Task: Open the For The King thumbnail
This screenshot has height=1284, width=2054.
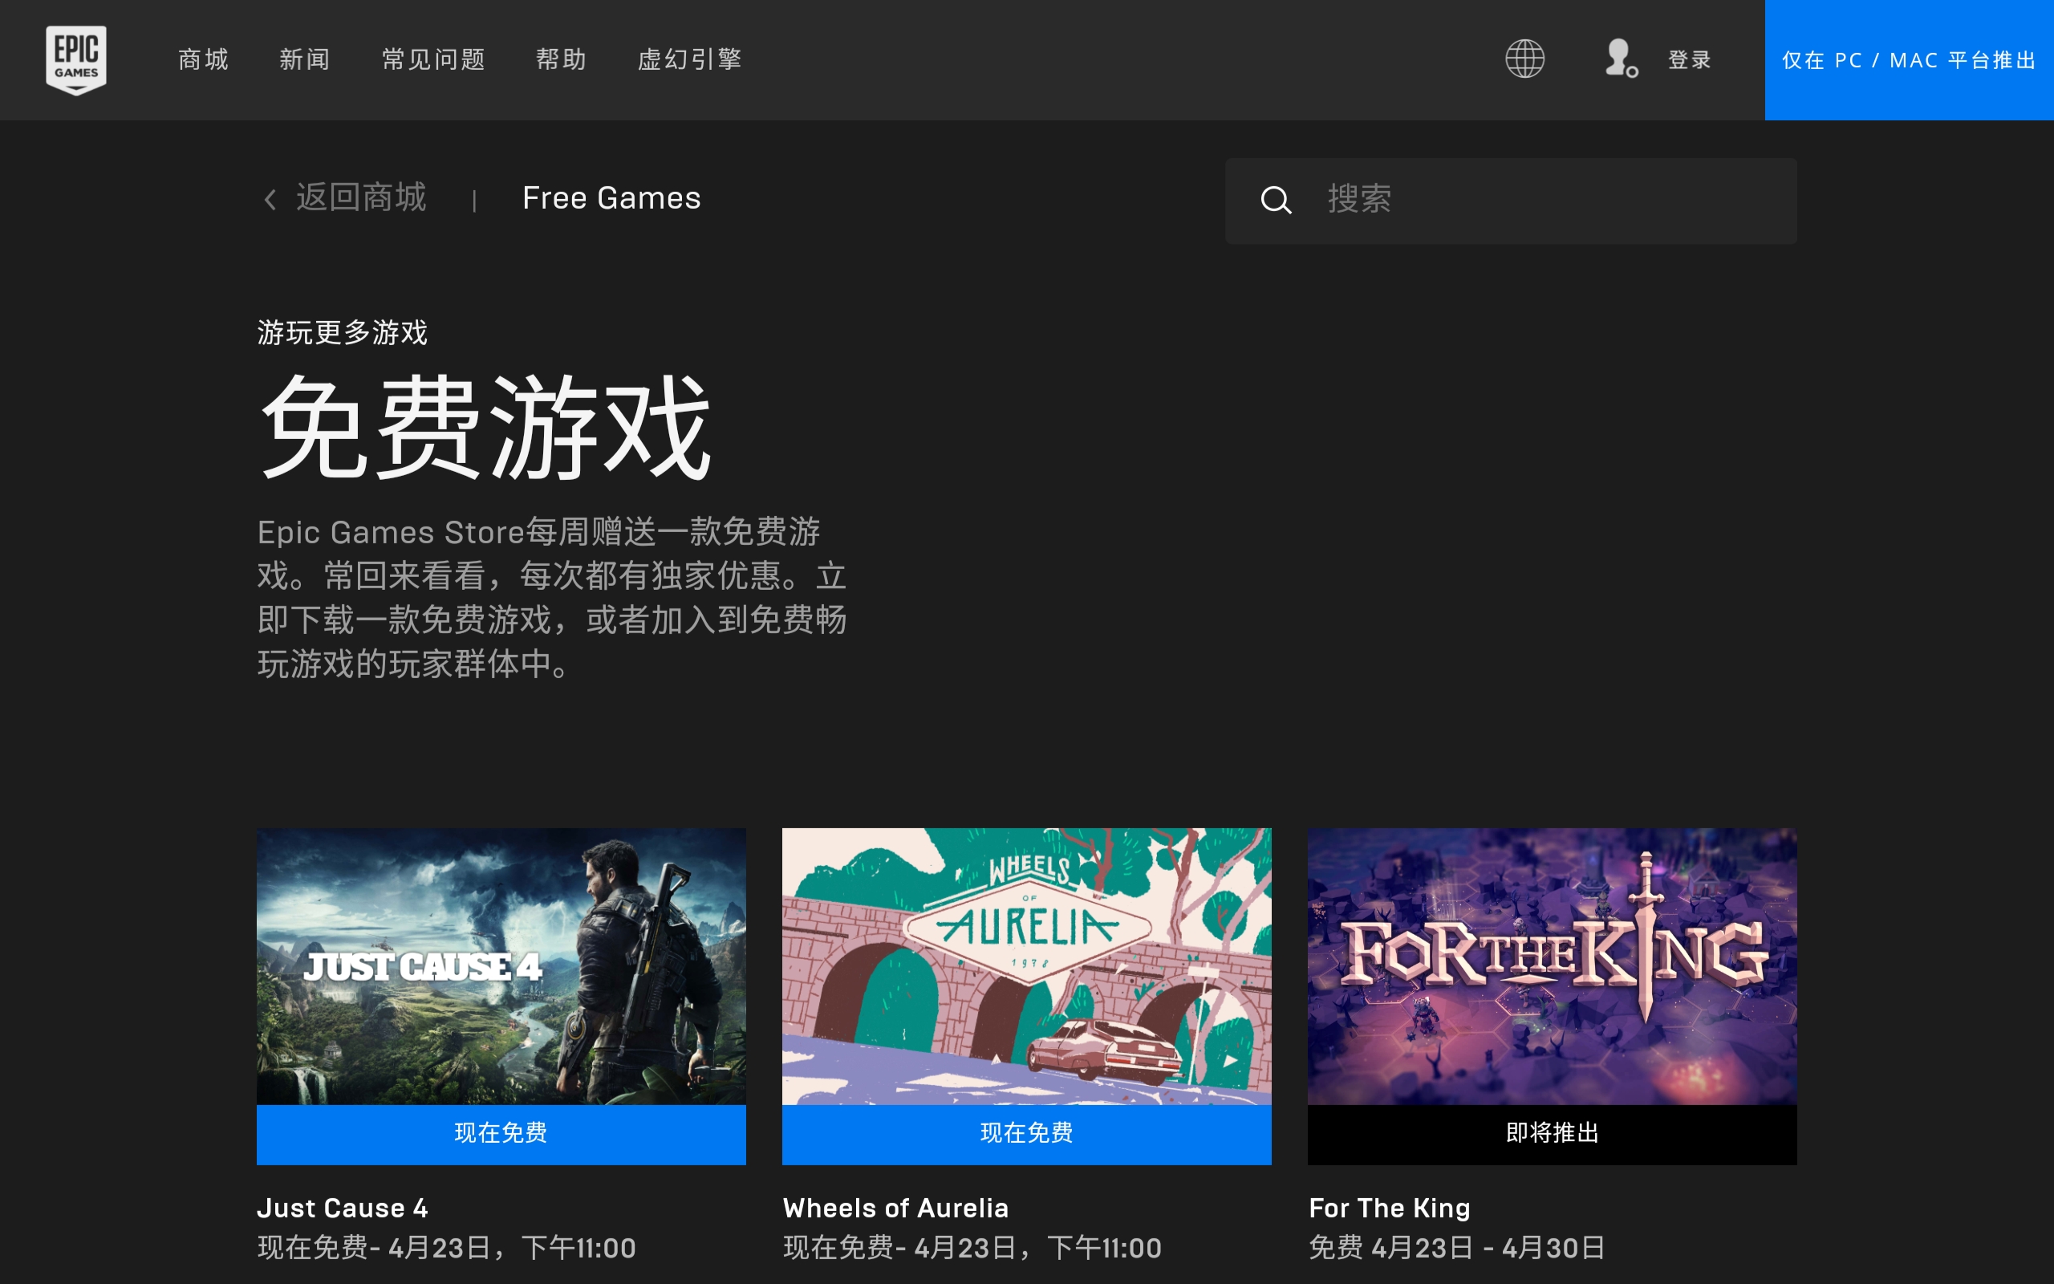Action: [x=1552, y=966]
